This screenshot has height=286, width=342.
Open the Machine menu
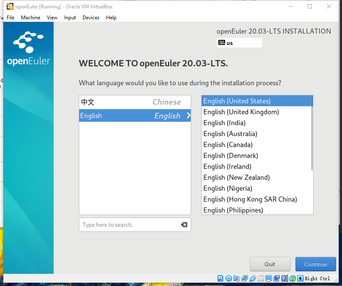pyautogui.click(x=31, y=18)
